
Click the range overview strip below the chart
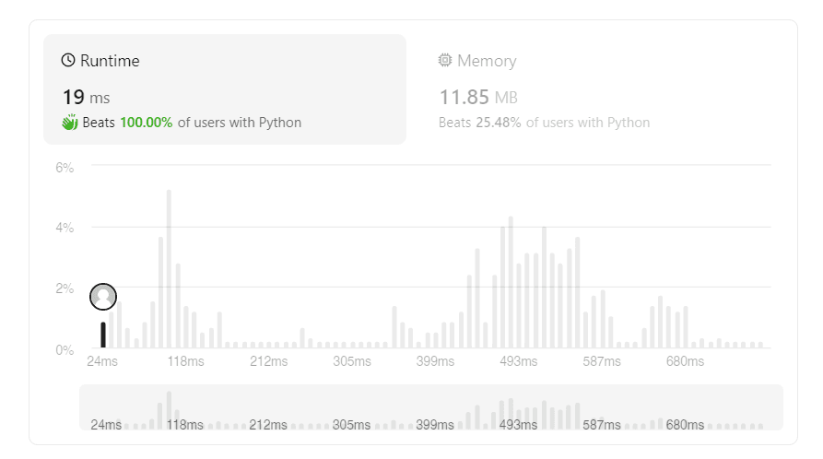(430, 407)
